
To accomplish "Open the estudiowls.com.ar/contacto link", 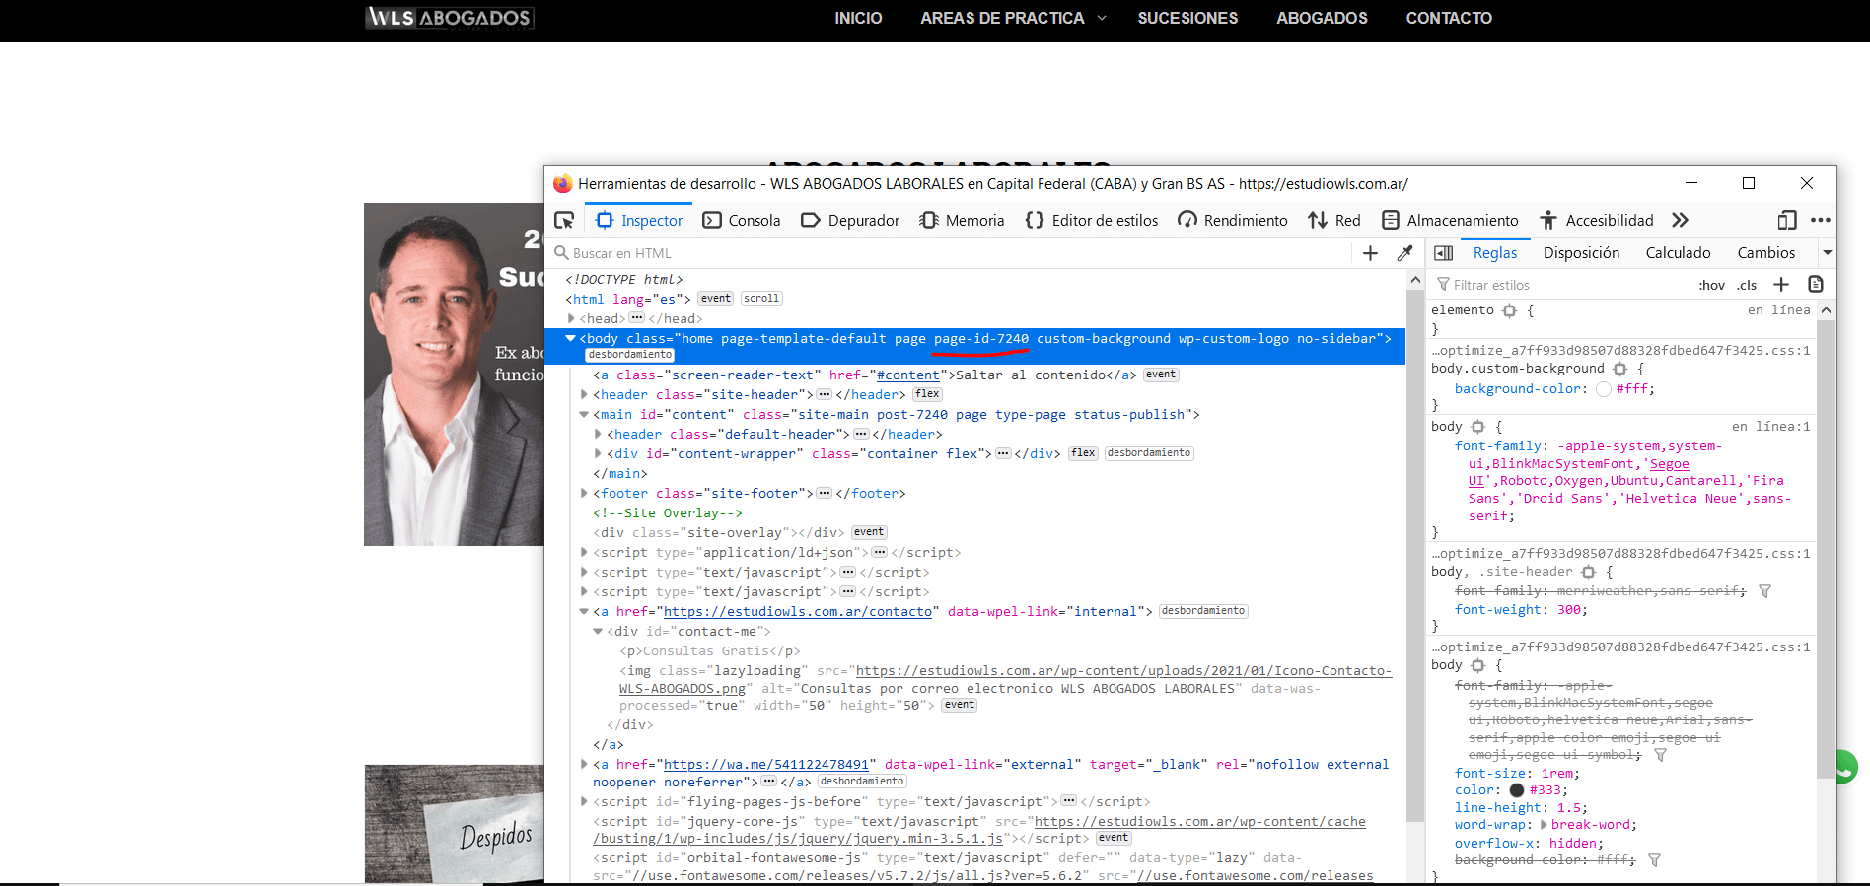I will 798,612.
